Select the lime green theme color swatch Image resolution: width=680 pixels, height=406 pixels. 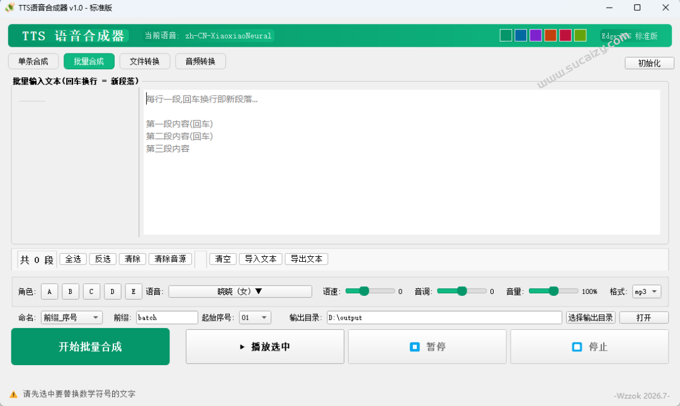click(581, 36)
